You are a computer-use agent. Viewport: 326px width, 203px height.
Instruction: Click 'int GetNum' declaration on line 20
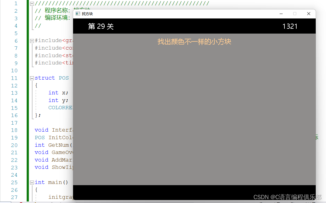[54, 145]
